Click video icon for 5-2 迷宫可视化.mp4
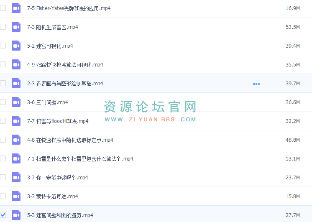The width and height of the screenshot is (312, 222). (16, 46)
